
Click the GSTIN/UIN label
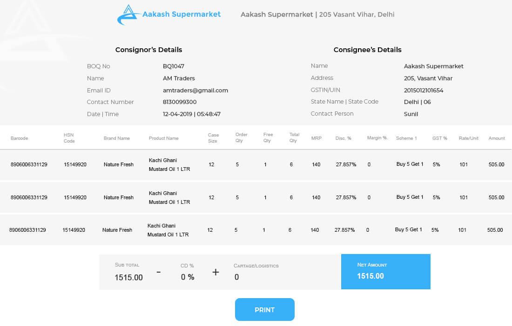pos(325,90)
